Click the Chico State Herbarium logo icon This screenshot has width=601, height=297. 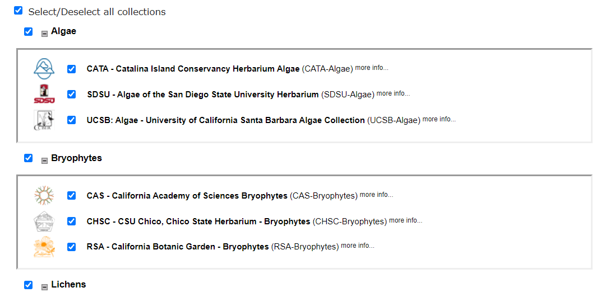[x=44, y=221]
